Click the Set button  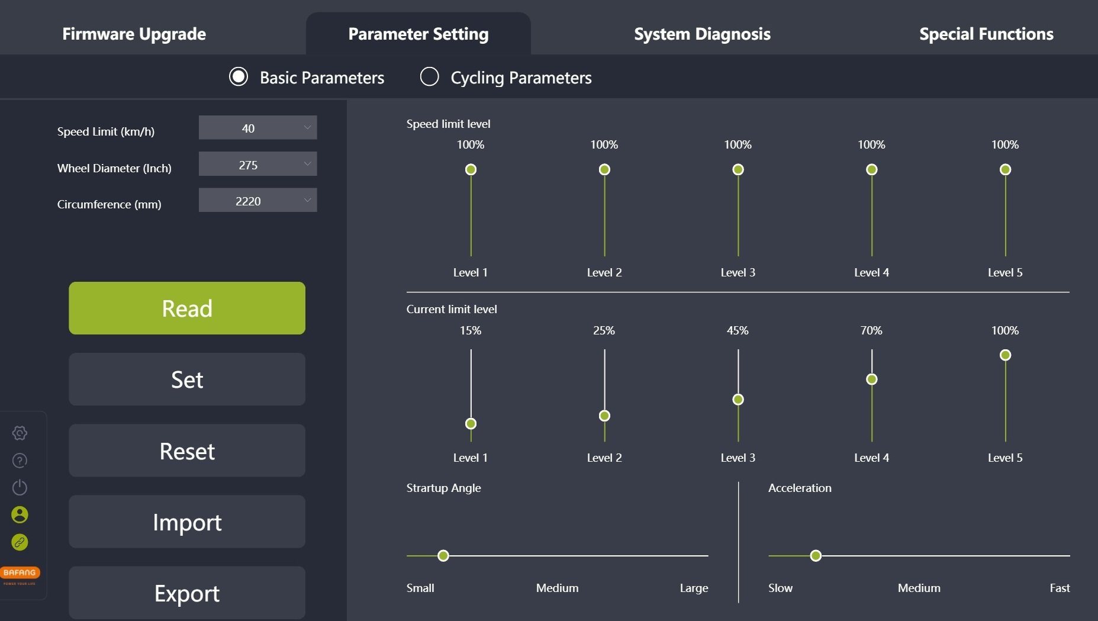[x=187, y=379]
